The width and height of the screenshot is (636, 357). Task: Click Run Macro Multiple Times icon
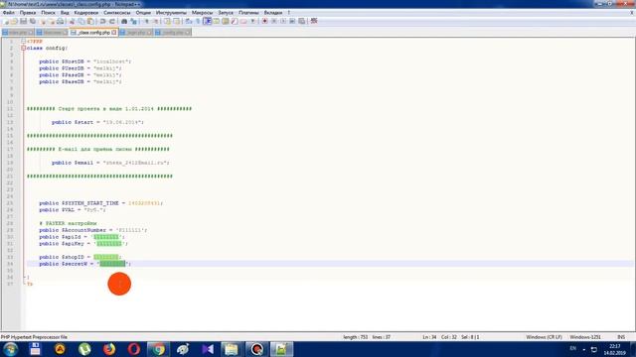[x=292, y=21]
